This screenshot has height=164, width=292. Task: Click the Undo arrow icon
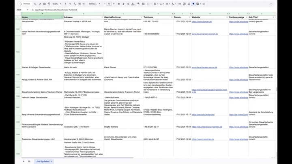coord(35,4)
